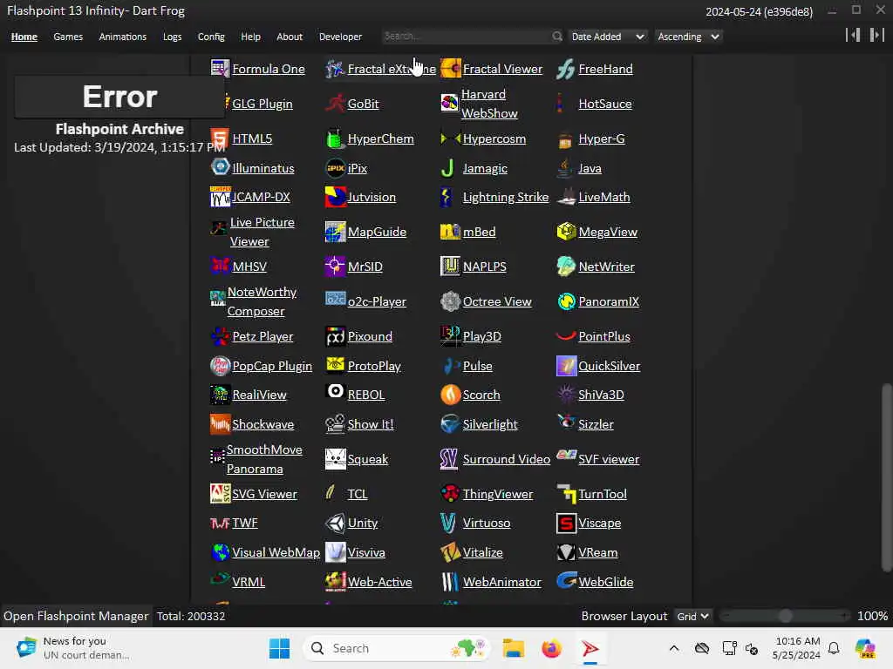Click the HyperChem icon
Viewport: 893px width, 669px height.
click(x=335, y=139)
